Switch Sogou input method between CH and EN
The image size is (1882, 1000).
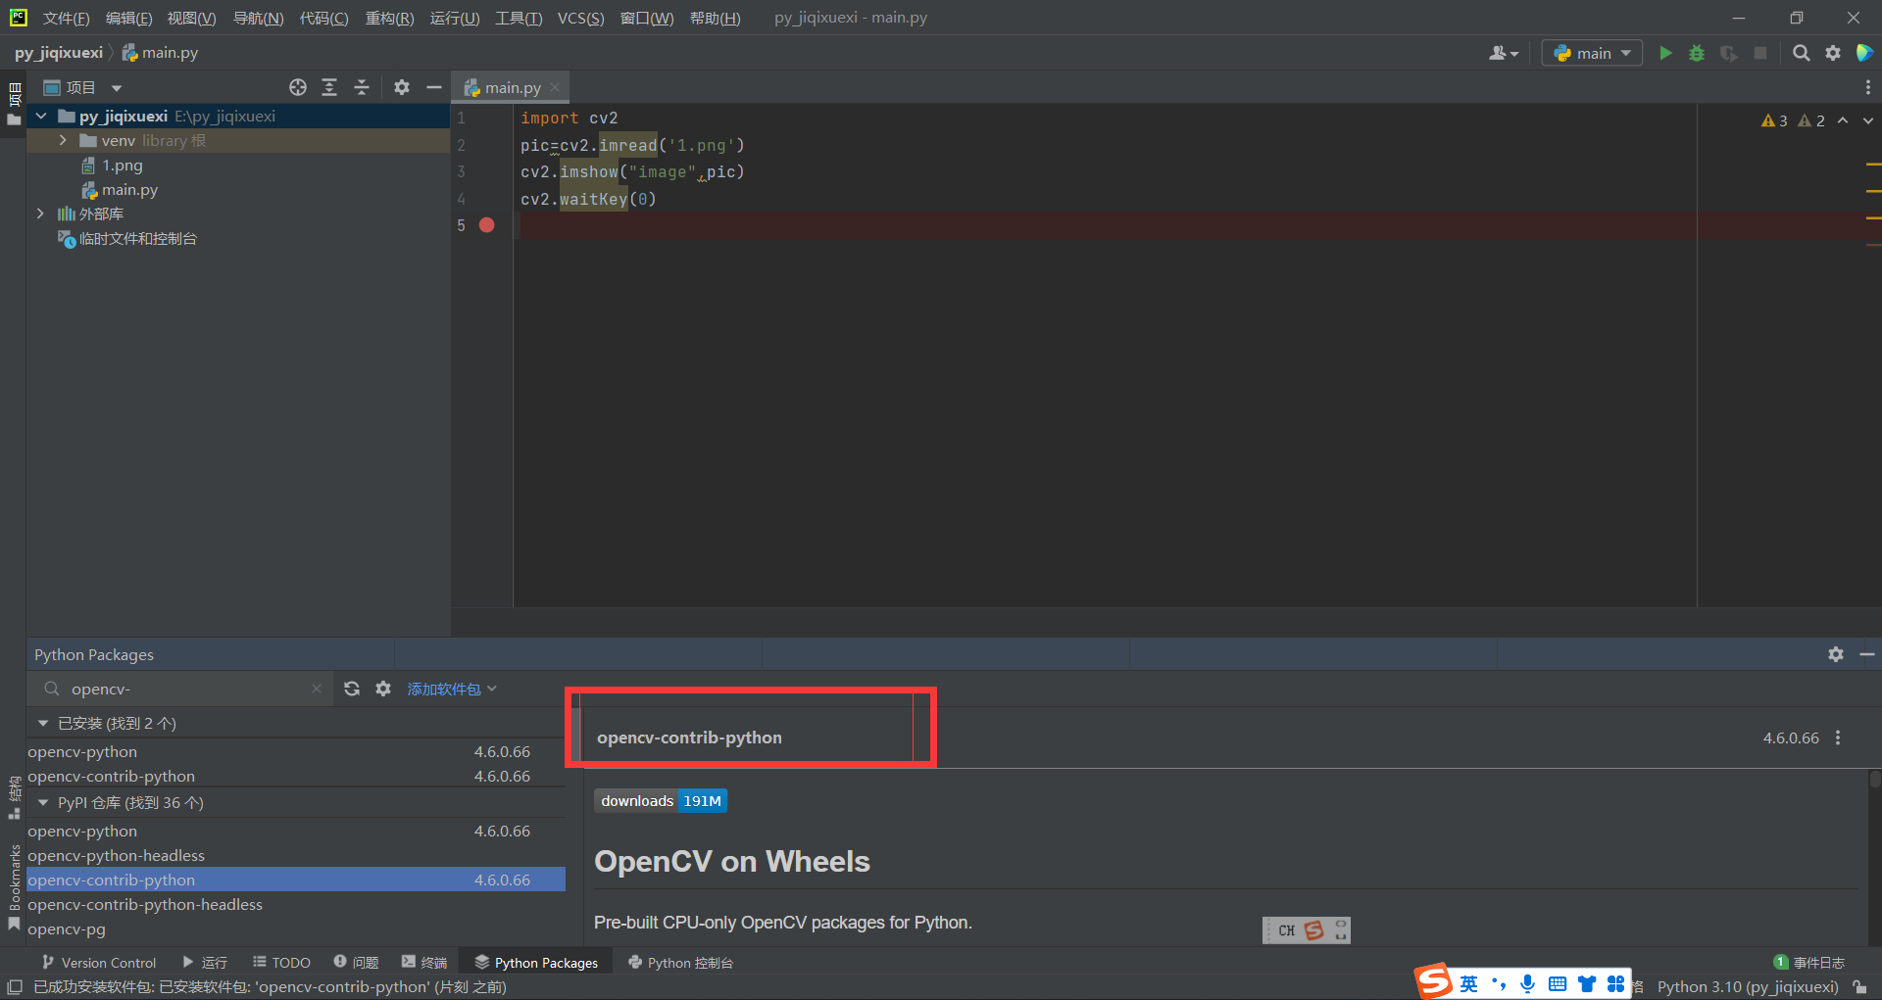(x=1285, y=929)
